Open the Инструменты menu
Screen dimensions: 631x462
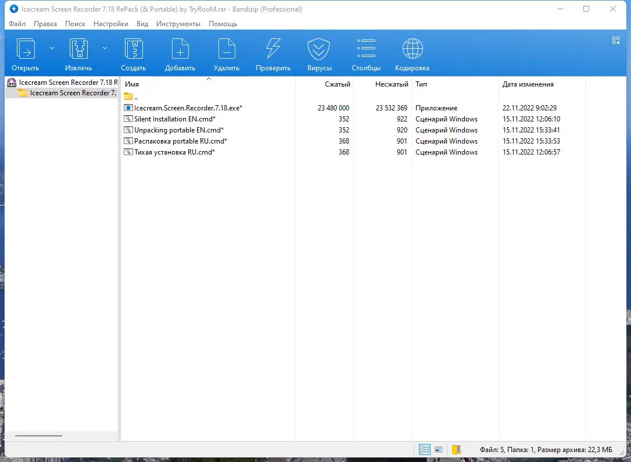click(178, 24)
